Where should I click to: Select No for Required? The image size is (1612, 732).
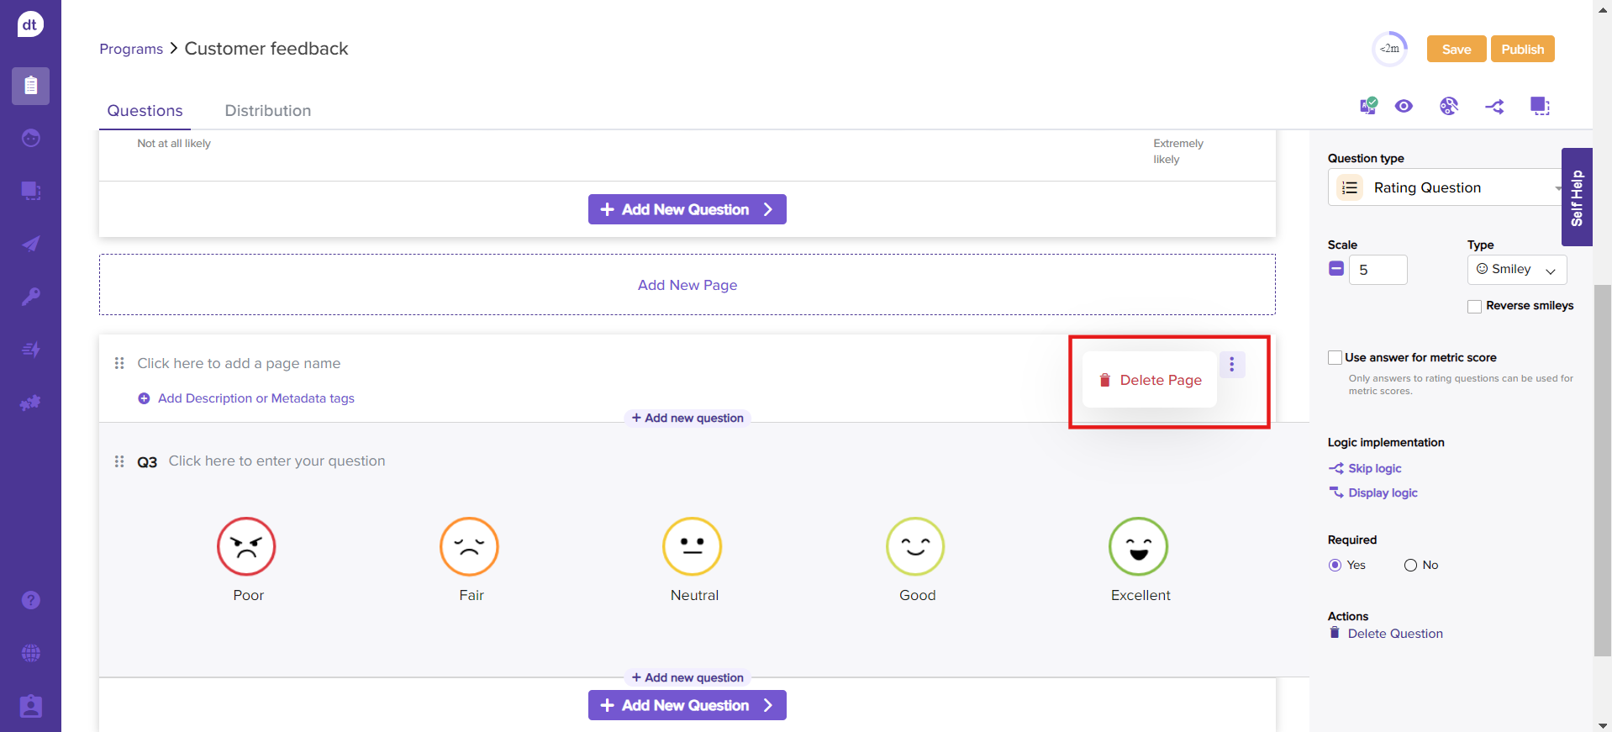pos(1410,566)
